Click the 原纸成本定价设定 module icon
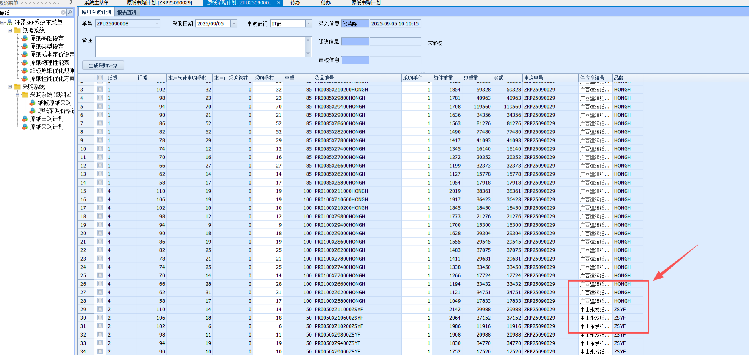The image size is (749, 355). point(25,54)
